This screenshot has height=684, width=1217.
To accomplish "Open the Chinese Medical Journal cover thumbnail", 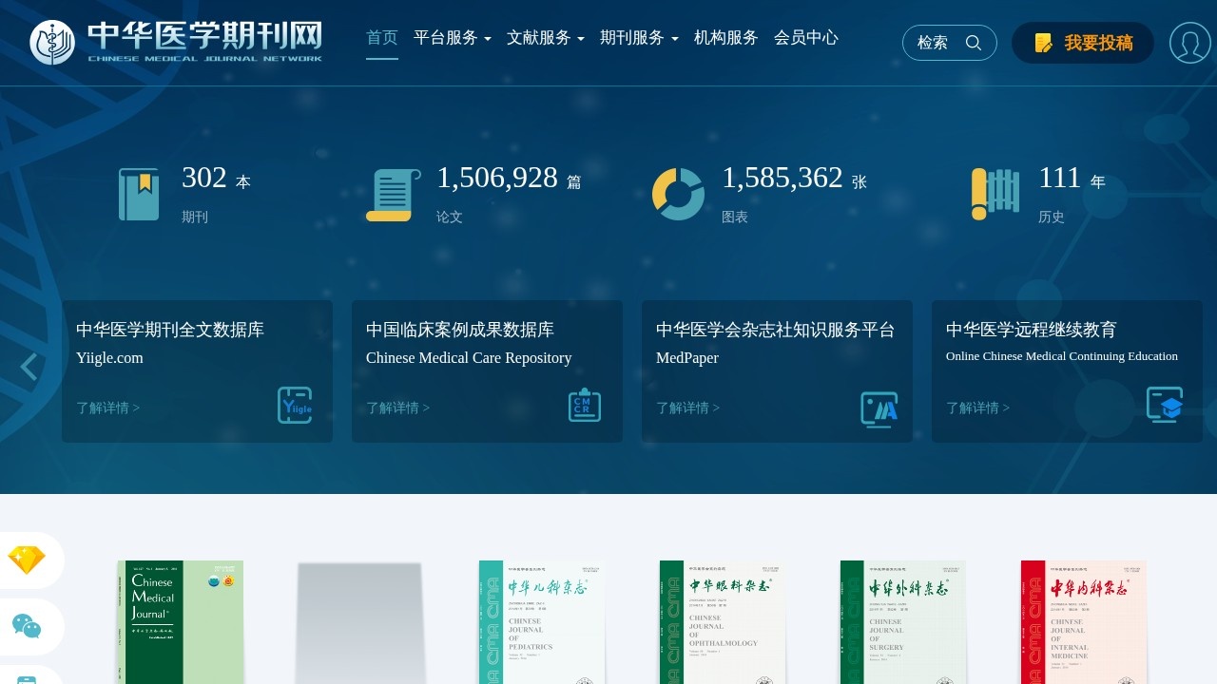I will pos(180,622).
